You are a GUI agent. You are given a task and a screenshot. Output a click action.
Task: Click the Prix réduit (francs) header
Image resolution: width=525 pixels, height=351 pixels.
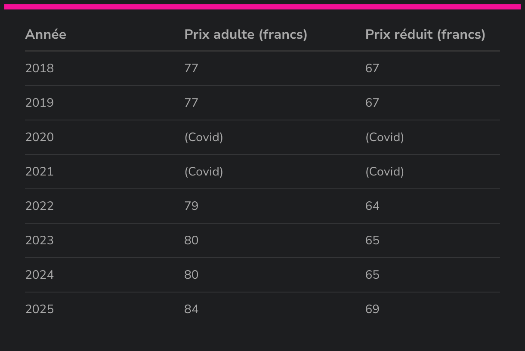coord(425,34)
